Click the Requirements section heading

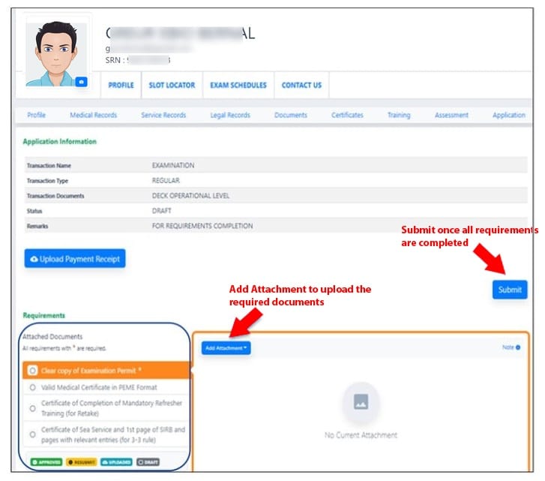44,315
